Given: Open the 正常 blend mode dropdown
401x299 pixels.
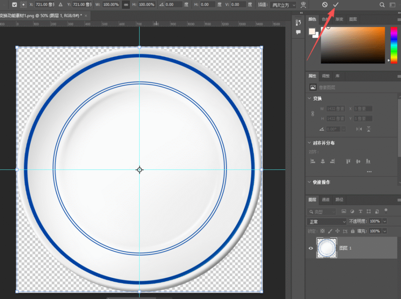Looking at the screenshot, I should click(327, 222).
